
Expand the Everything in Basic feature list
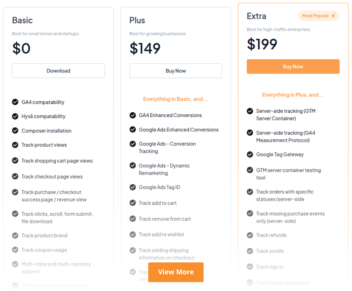pyautogui.click(x=176, y=99)
